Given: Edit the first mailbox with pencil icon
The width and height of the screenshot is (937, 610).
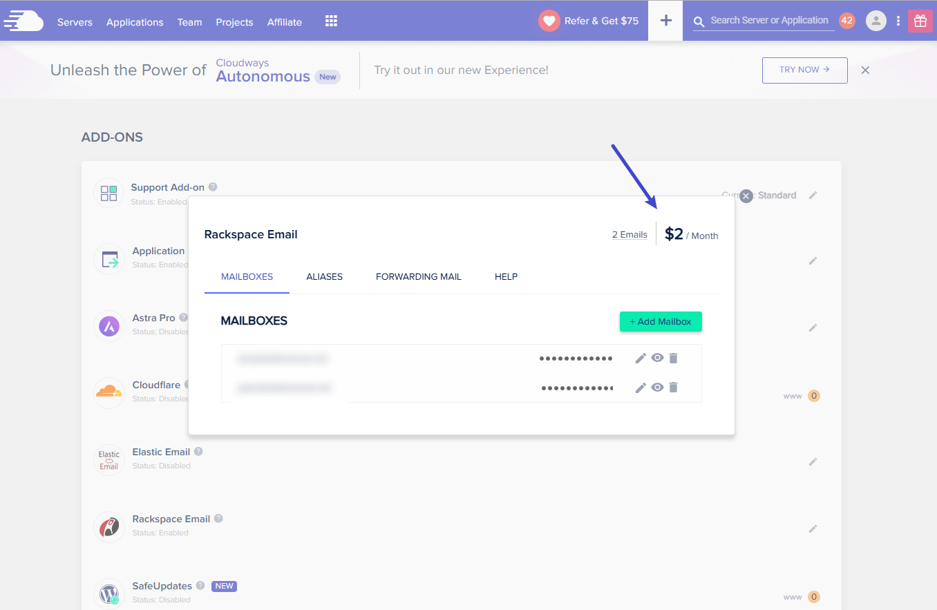Looking at the screenshot, I should click(x=641, y=358).
